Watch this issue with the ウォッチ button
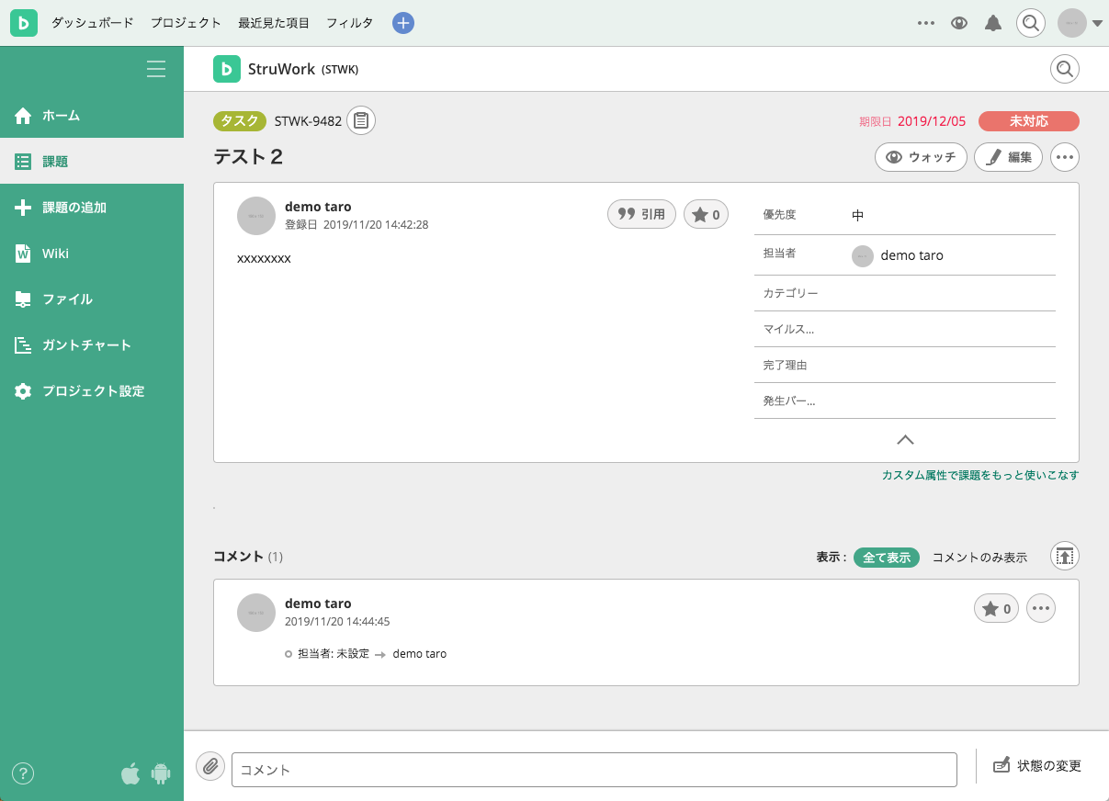This screenshot has height=801, width=1109. 921,156
